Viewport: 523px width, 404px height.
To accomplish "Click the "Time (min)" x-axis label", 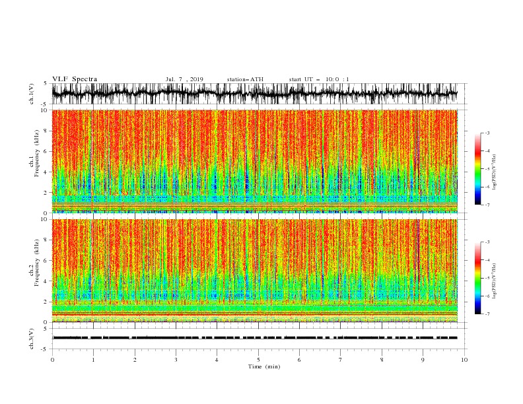I will point(264,366).
